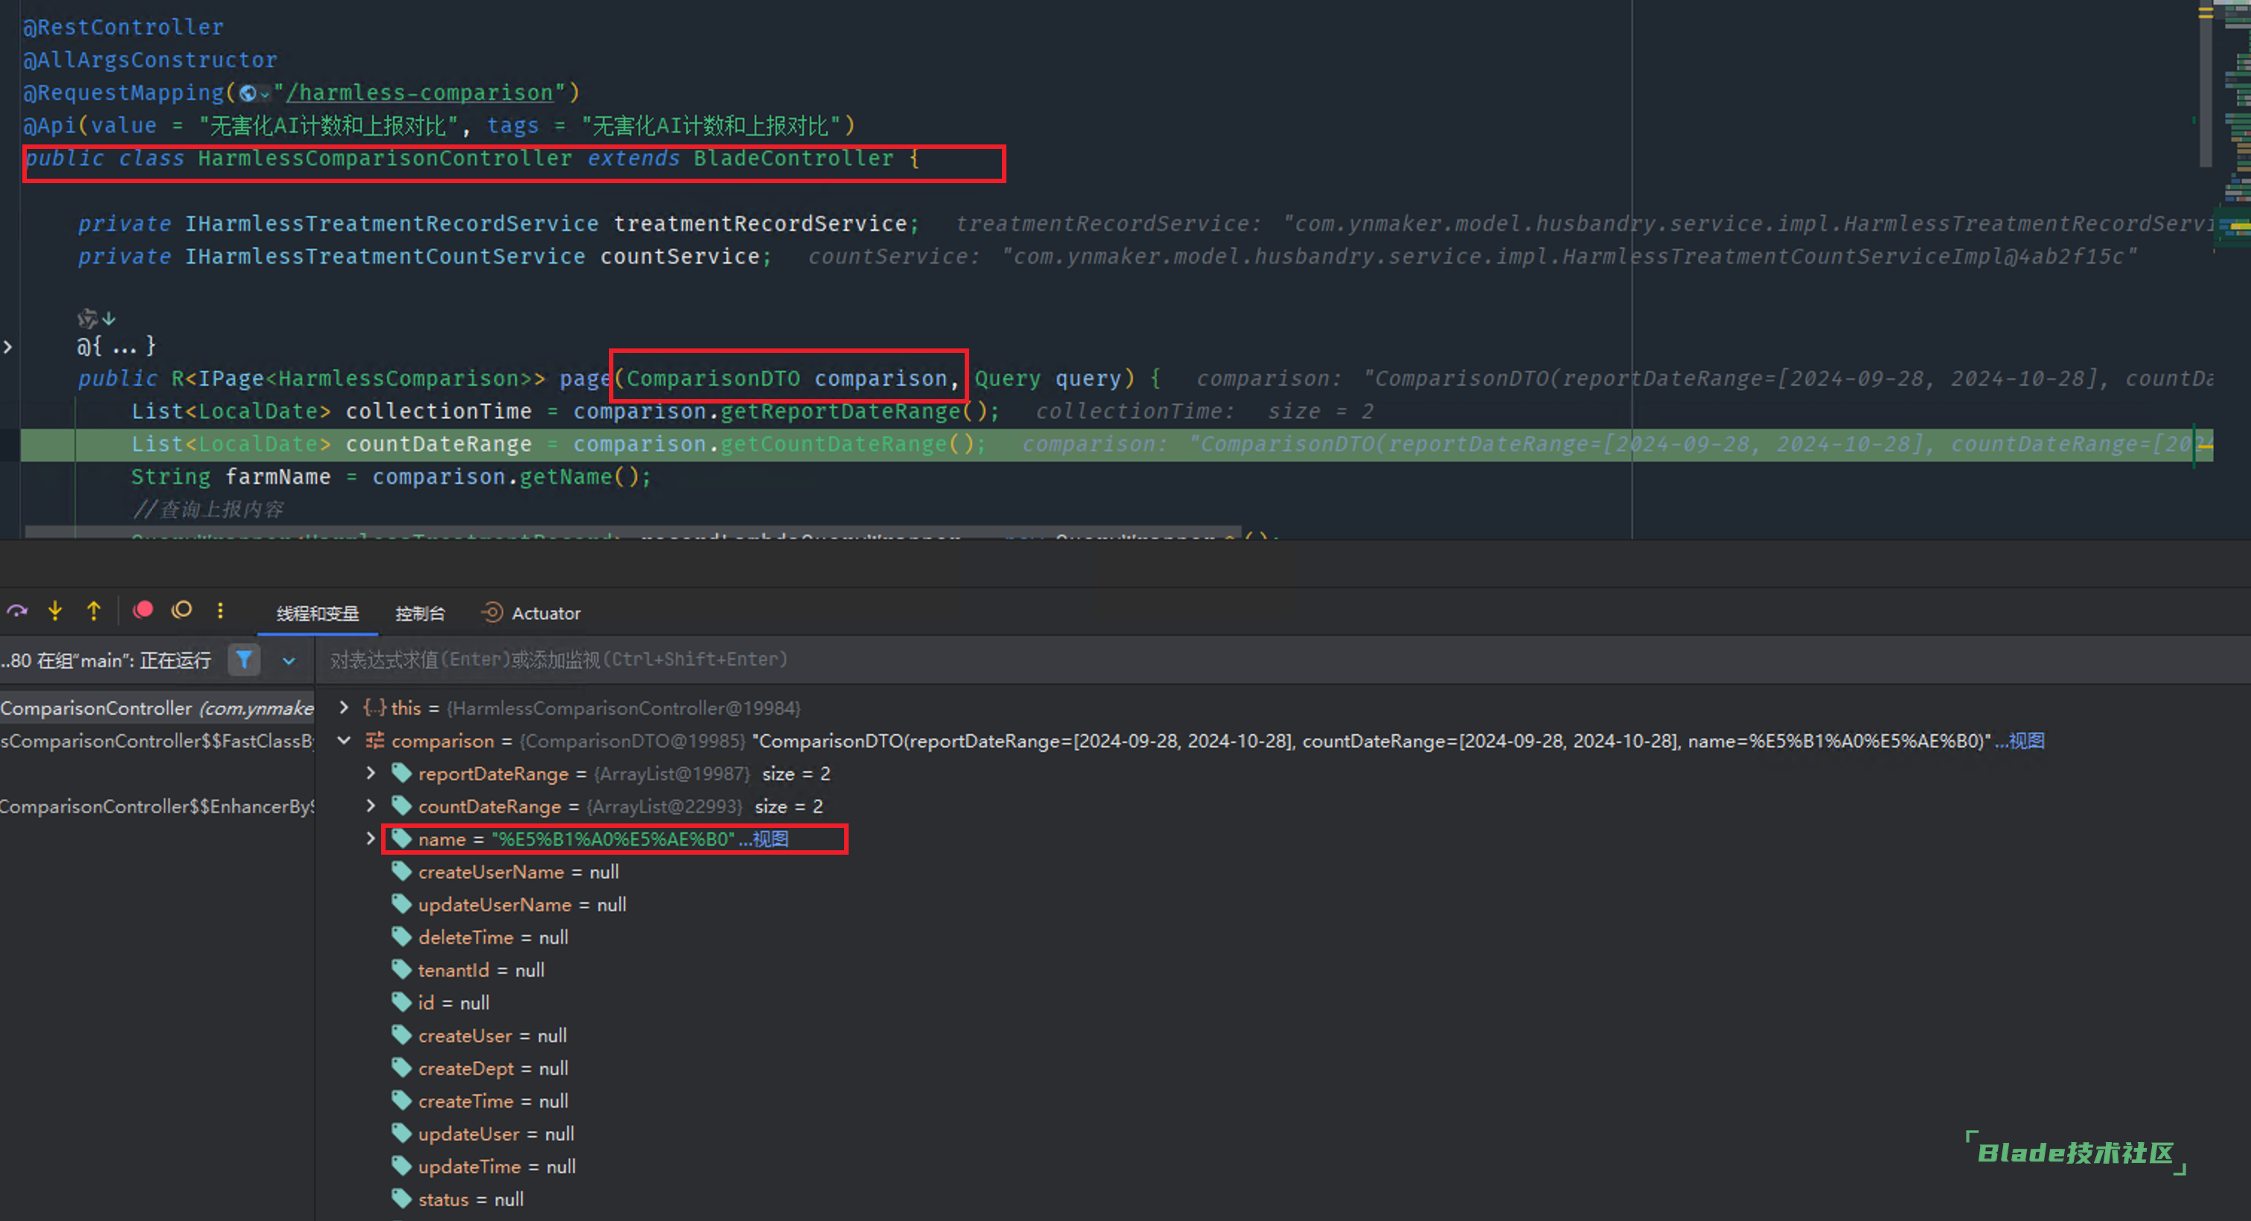The image size is (2251, 1221).
Task: Open the thread selector dropdown chevron
Action: tap(288, 661)
